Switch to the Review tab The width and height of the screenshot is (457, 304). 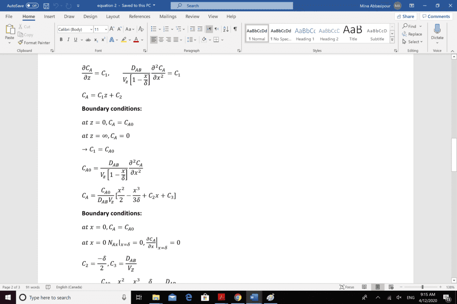click(192, 16)
